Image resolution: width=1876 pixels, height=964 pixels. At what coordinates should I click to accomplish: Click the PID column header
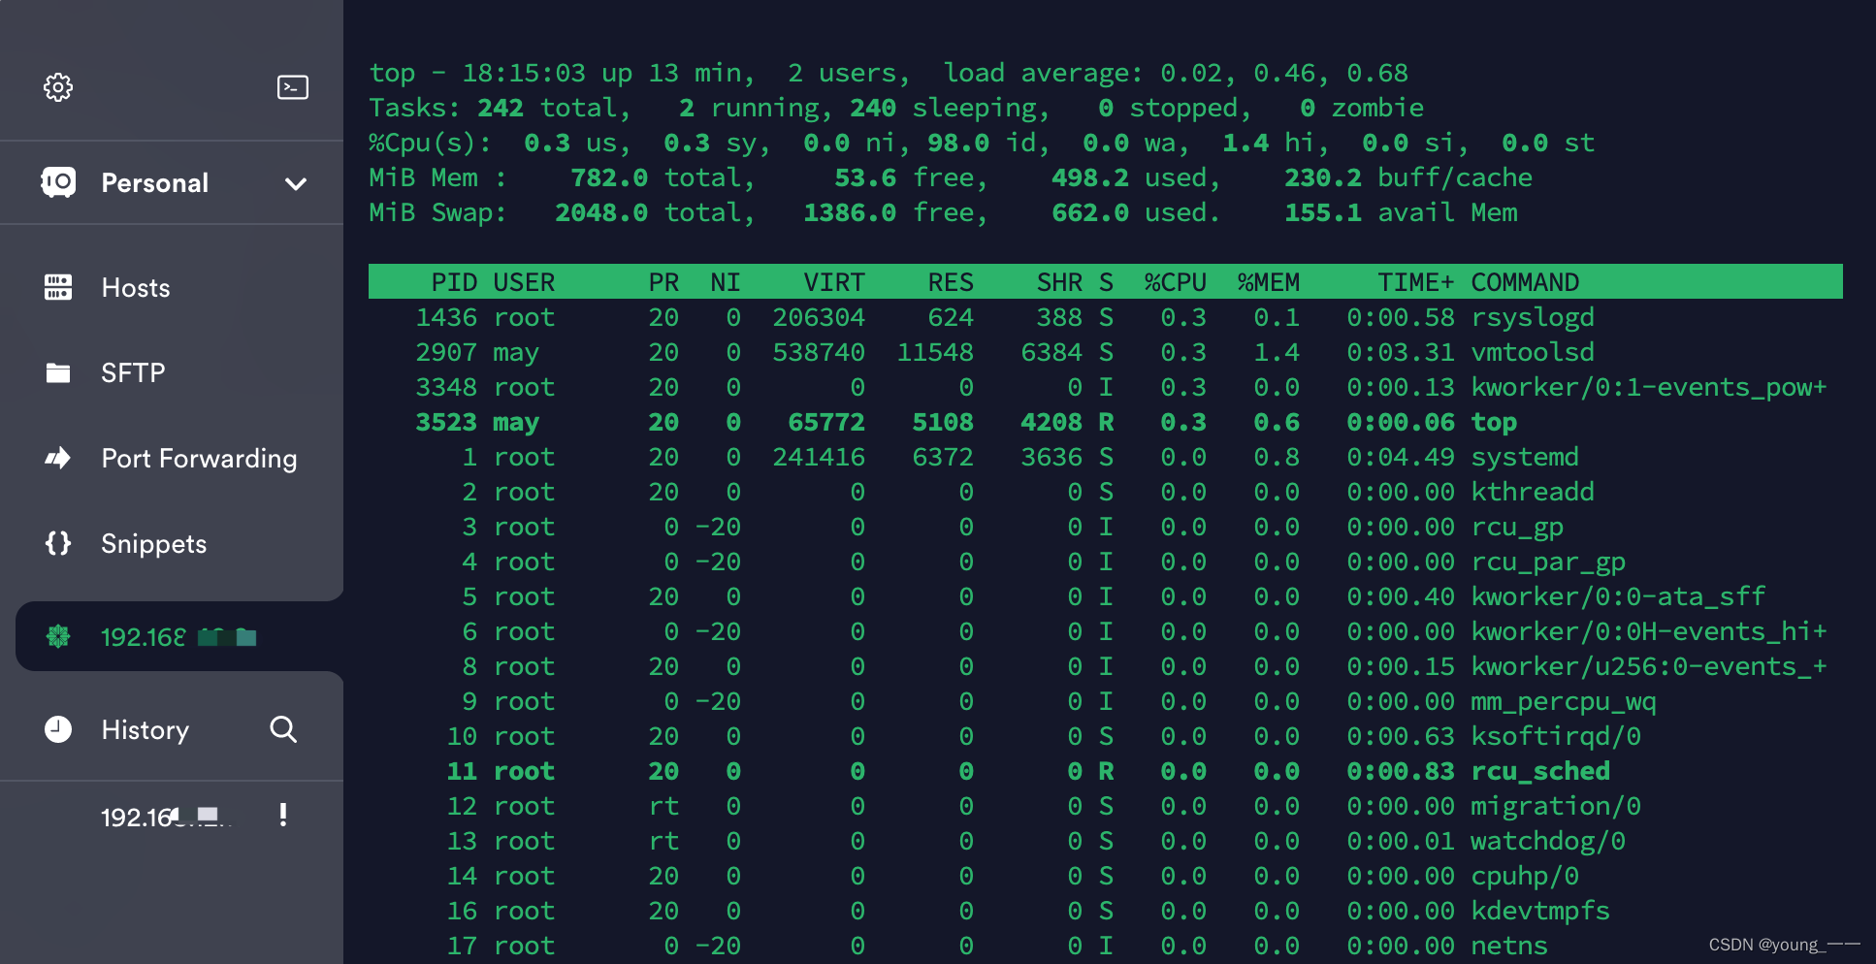point(454,282)
